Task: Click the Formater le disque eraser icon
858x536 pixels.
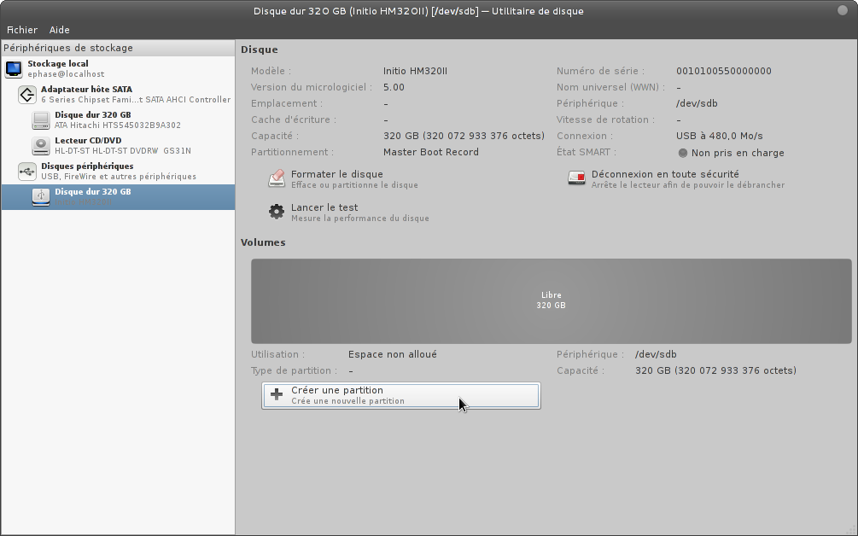Action: (x=277, y=178)
